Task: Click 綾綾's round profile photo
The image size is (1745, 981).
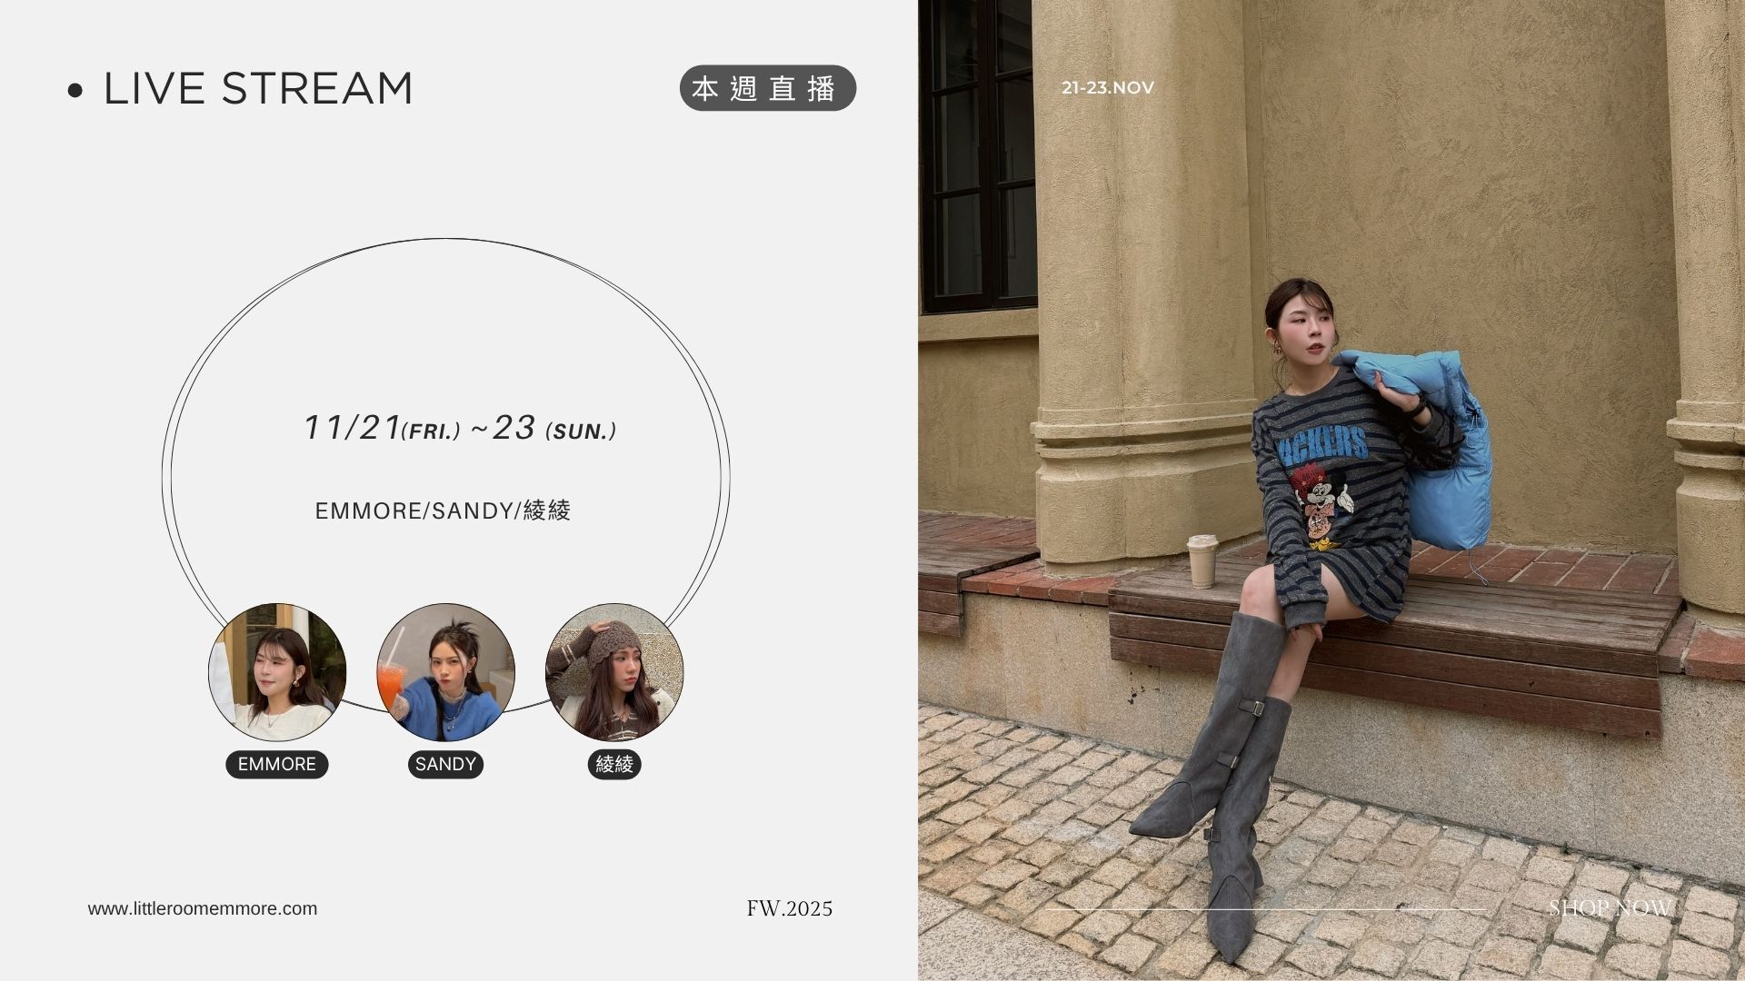Action: tap(614, 672)
